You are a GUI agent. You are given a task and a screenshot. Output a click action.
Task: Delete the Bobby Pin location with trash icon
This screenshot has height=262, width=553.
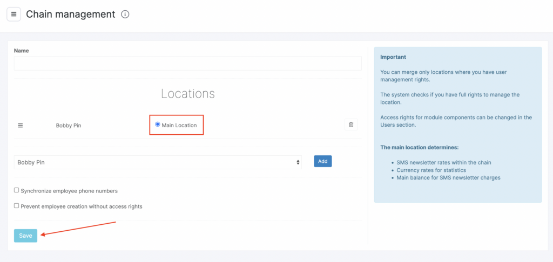tap(351, 125)
